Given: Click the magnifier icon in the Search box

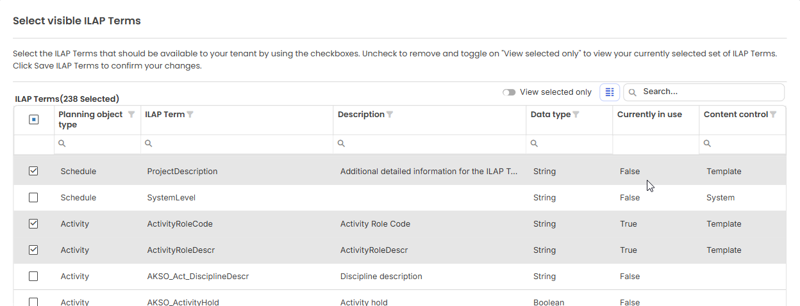Looking at the screenshot, I should 633,92.
